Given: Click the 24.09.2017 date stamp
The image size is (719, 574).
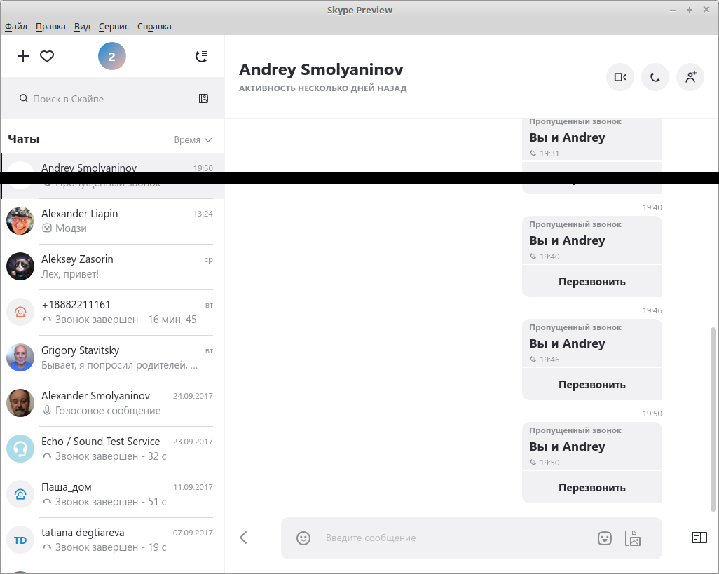Looking at the screenshot, I should (193, 396).
